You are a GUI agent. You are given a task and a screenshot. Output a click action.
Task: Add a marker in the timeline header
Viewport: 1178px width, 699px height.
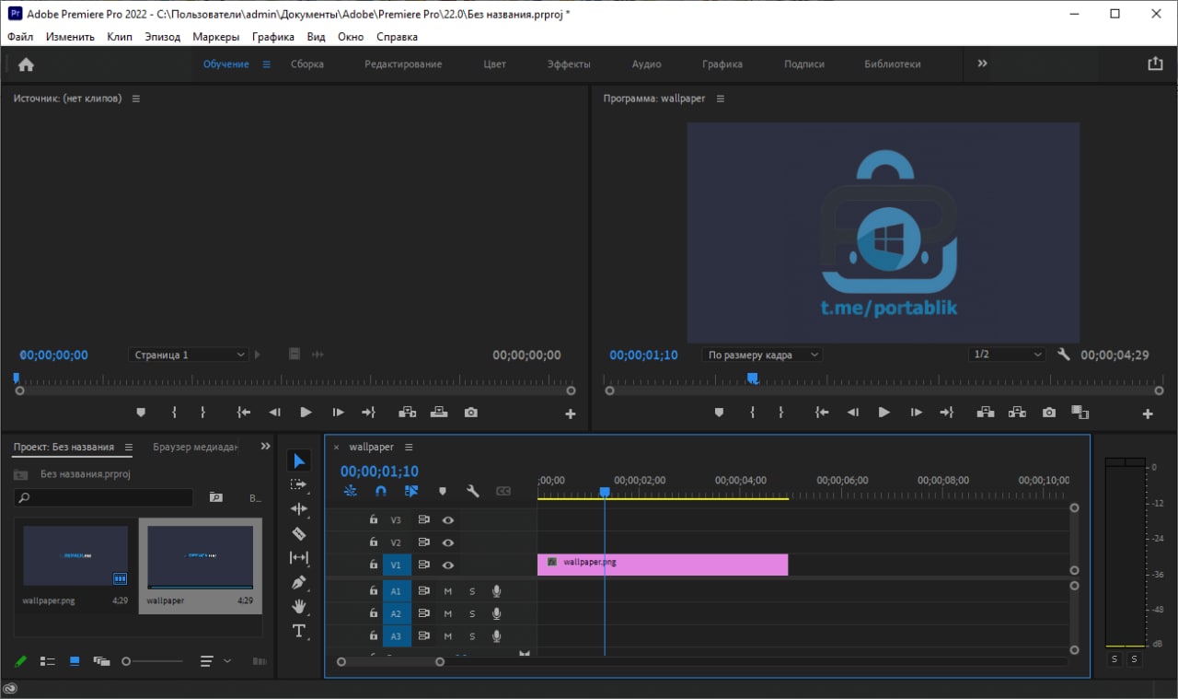click(x=443, y=492)
